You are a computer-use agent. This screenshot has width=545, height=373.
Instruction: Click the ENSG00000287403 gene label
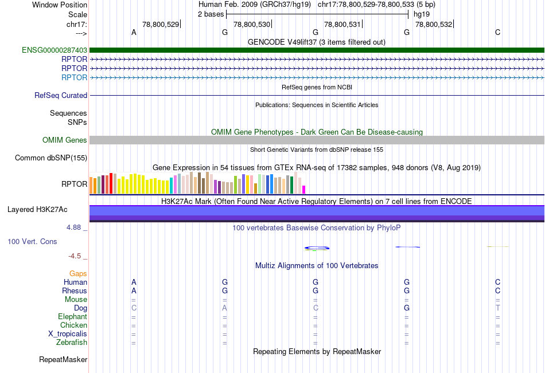click(x=54, y=50)
